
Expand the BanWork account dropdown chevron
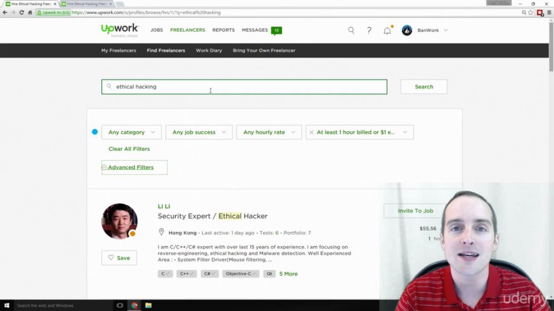(x=445, y=30)
